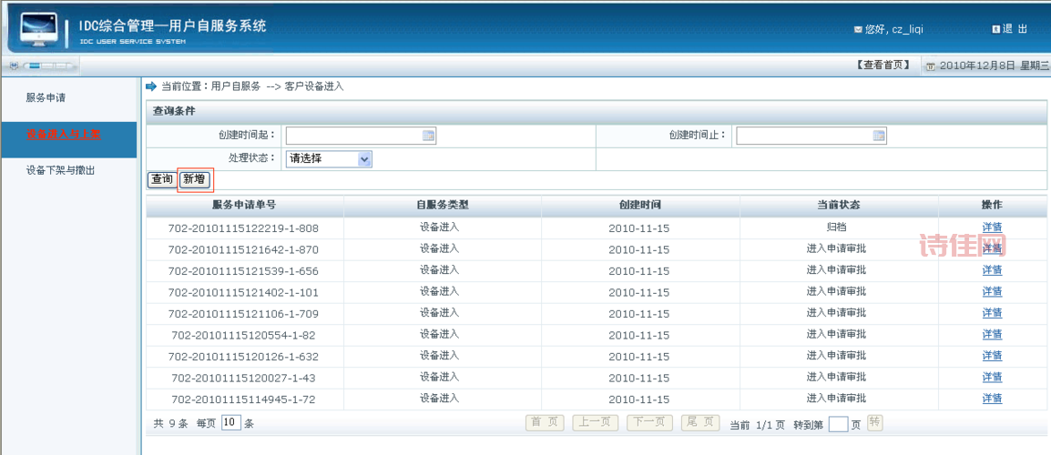Open 详情 for order ending 1-808
Image resolution: width=1051 pixels, height=455 pixels.
click(x=992, y=227)
